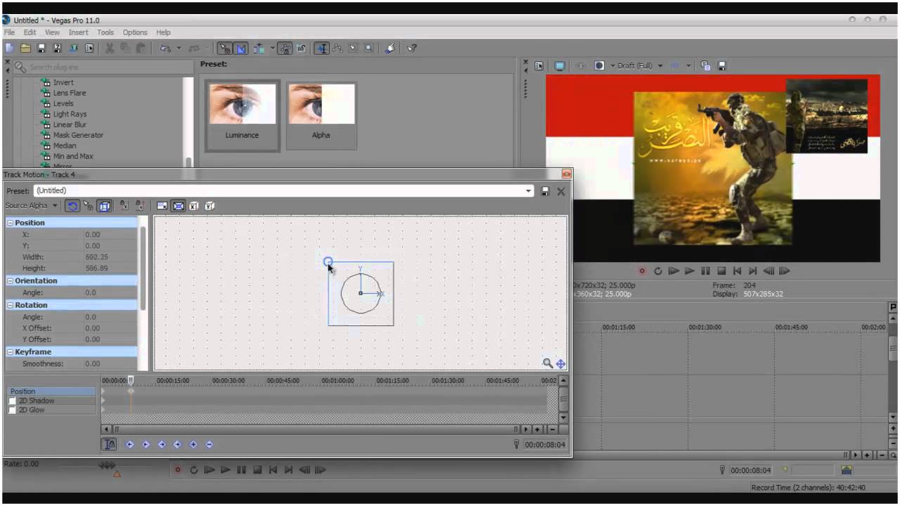Viewport: 900px width, 506px height.
Task: Click the Track Motion timeline horizontal scrollbar
Action: (x=318, y=429)
